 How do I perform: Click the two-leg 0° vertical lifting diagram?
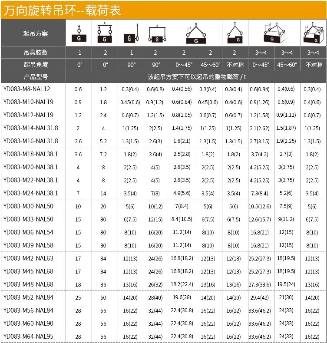105,33
